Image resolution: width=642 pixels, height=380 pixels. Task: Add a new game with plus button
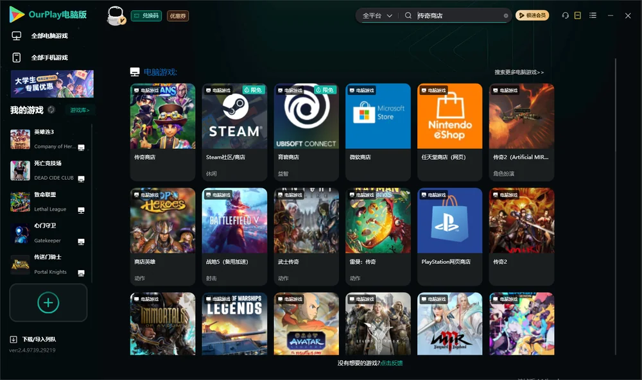[x=48, y=302]
